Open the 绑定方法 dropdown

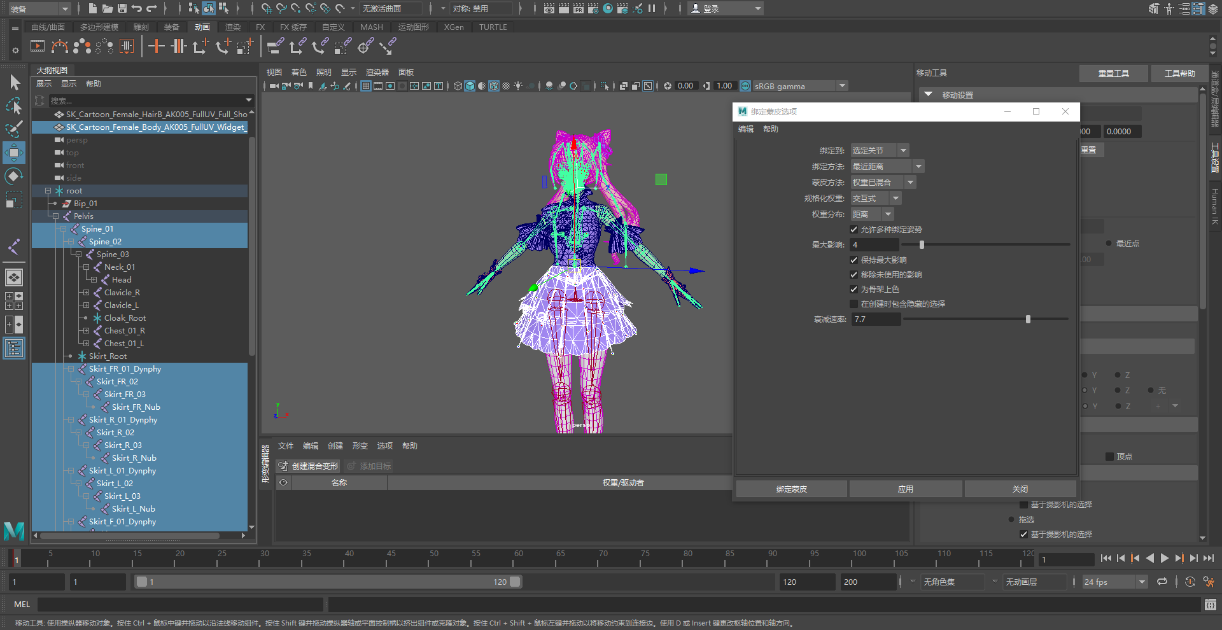point(887,167)
